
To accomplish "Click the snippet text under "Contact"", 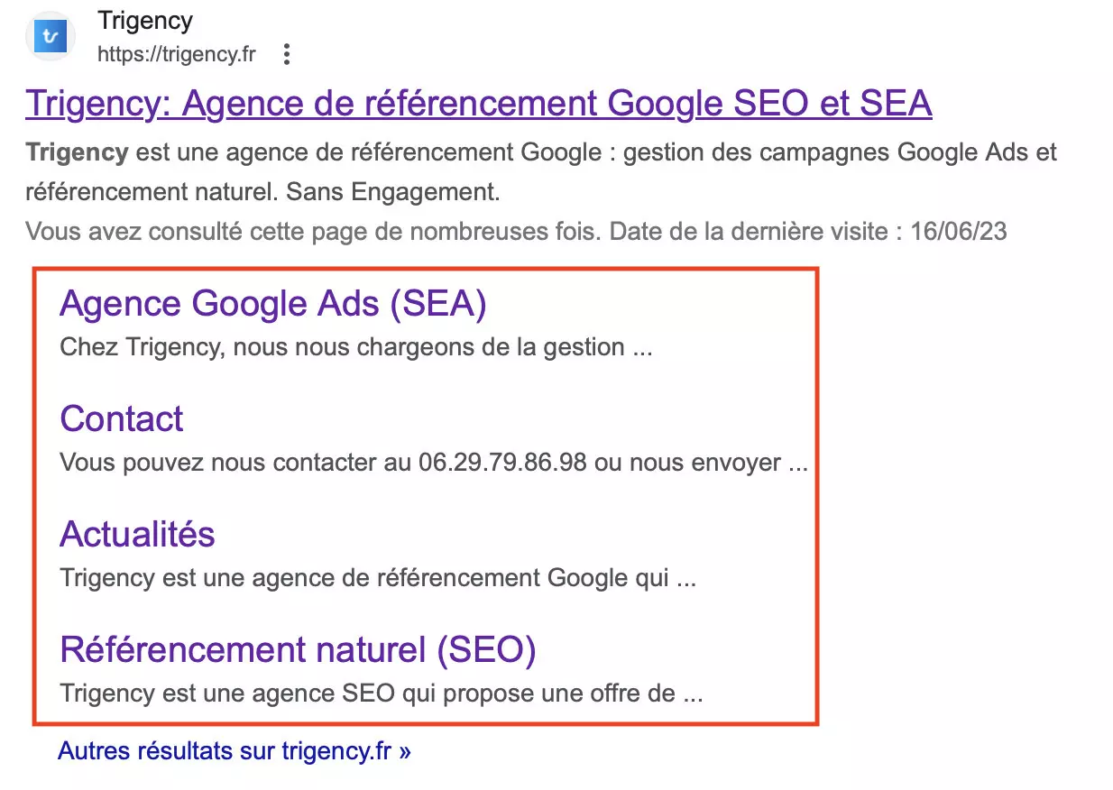I will pos(435,462).
